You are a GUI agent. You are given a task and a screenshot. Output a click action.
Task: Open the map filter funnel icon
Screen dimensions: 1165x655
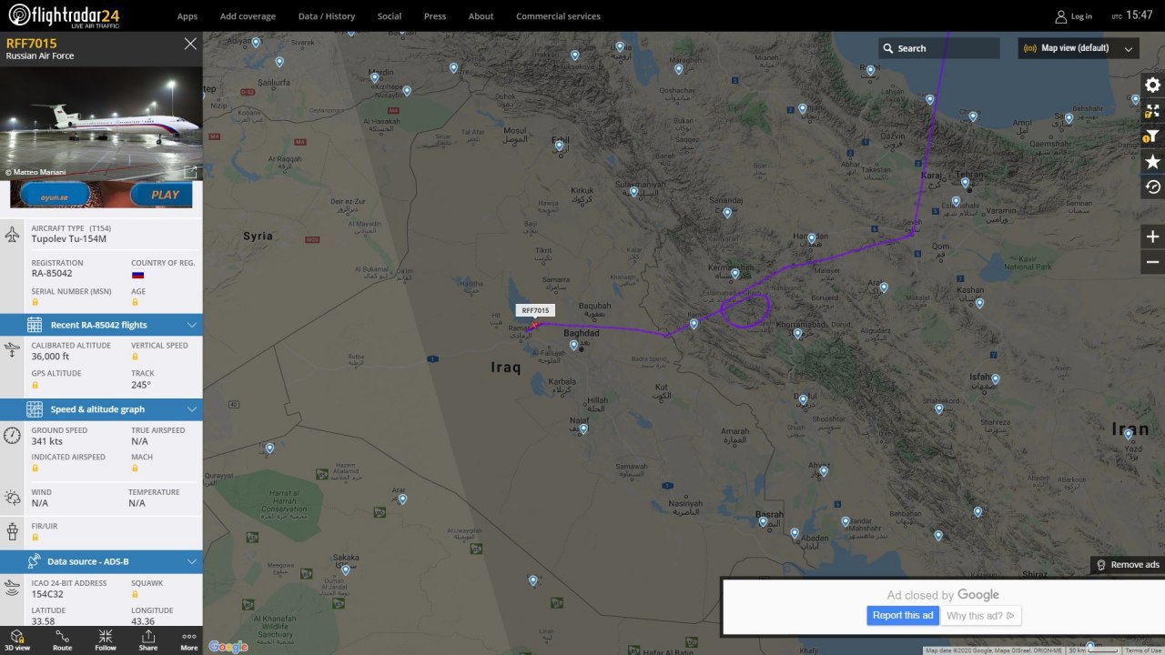coord(1152,136)
